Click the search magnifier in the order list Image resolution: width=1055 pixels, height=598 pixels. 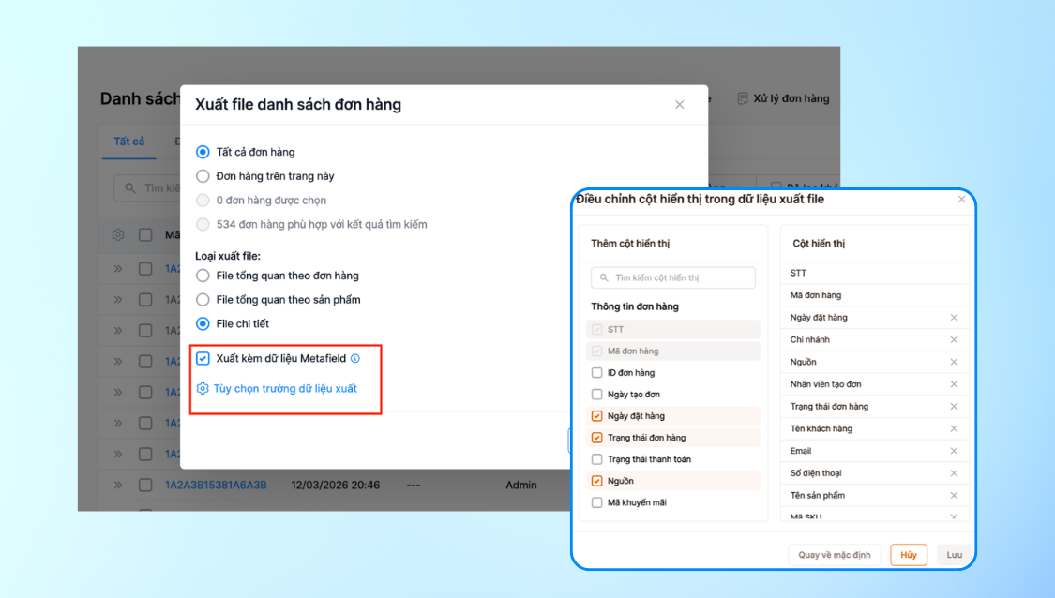pyautogui.click(x=130, y=187)
